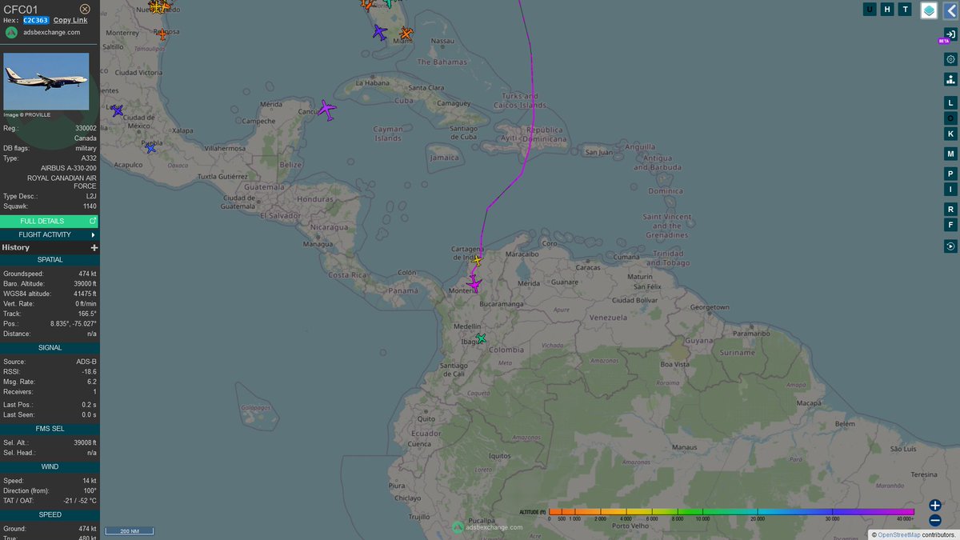Click the CFC01 callsign title
Screen dimensions: 960x540
tap(21, 9)
